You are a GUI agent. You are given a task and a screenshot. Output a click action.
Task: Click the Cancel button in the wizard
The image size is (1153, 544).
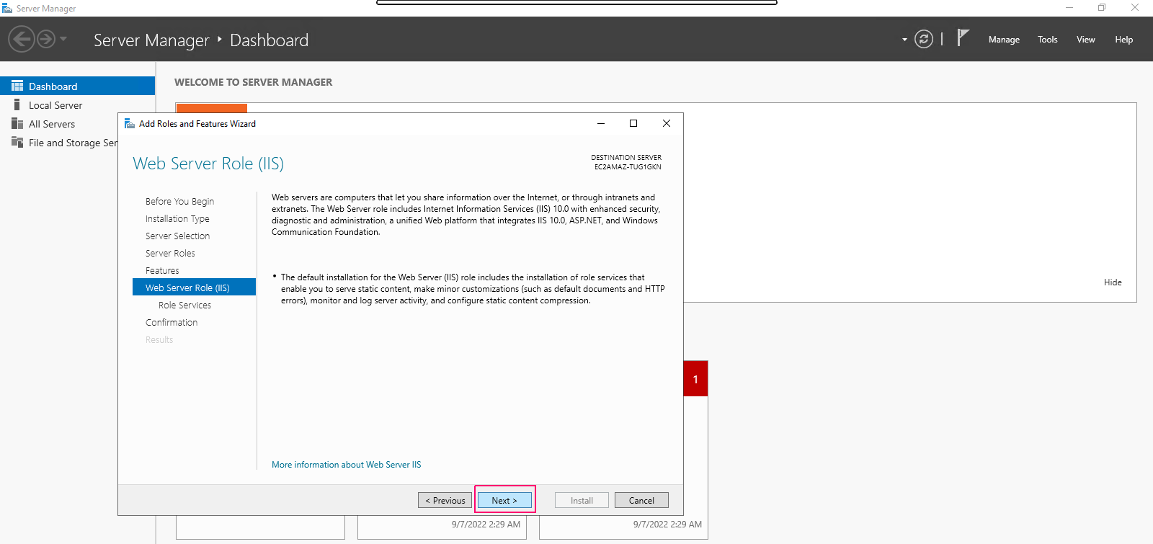tap(641, 500)
